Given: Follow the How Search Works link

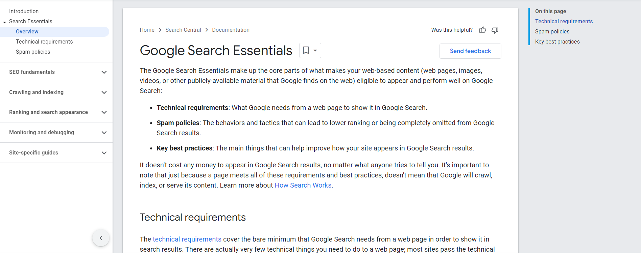Looking at the screenshot, I should 303,185.
